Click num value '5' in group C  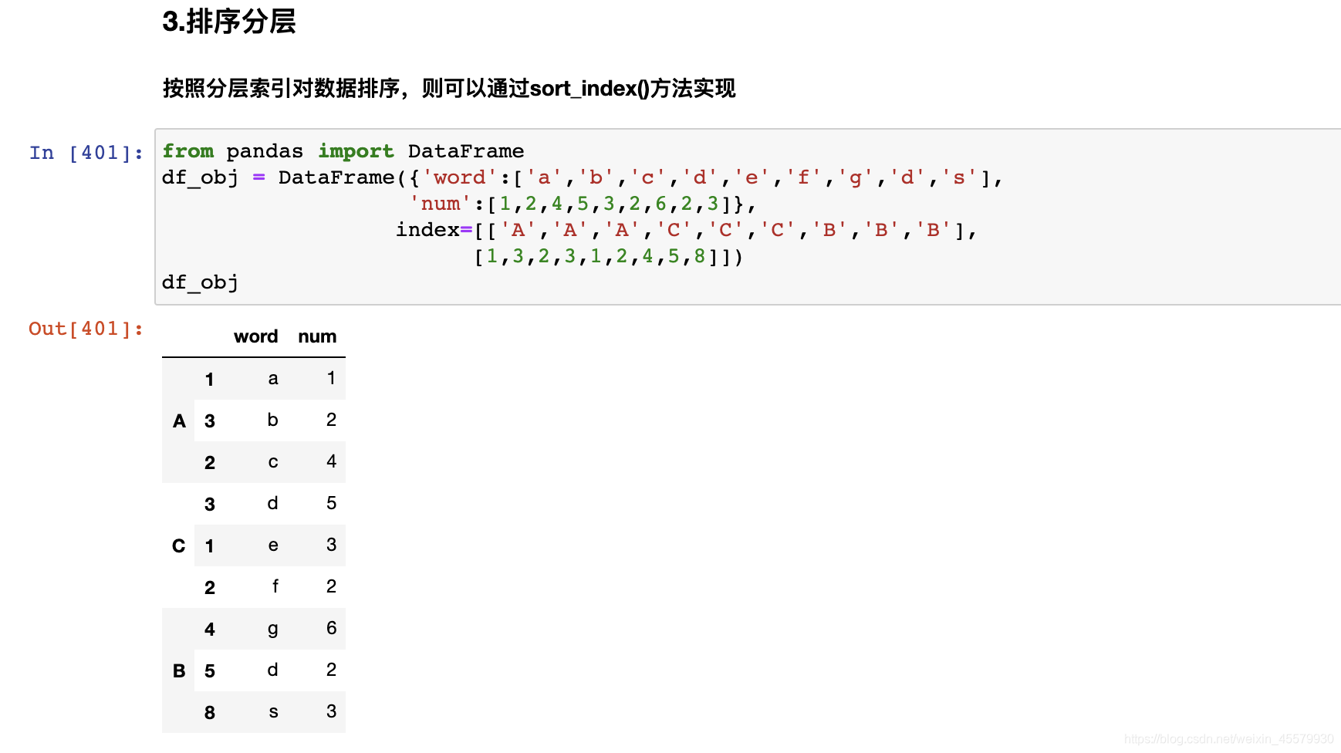click(332, 503)
